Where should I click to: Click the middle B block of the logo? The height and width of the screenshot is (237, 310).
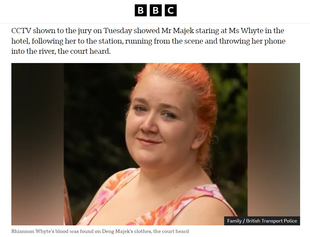click(156, 10)
